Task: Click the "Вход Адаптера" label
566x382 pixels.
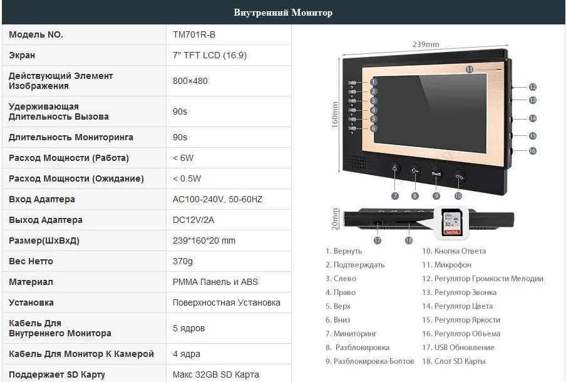Action: pyautogui.click(x=42, y=199)
